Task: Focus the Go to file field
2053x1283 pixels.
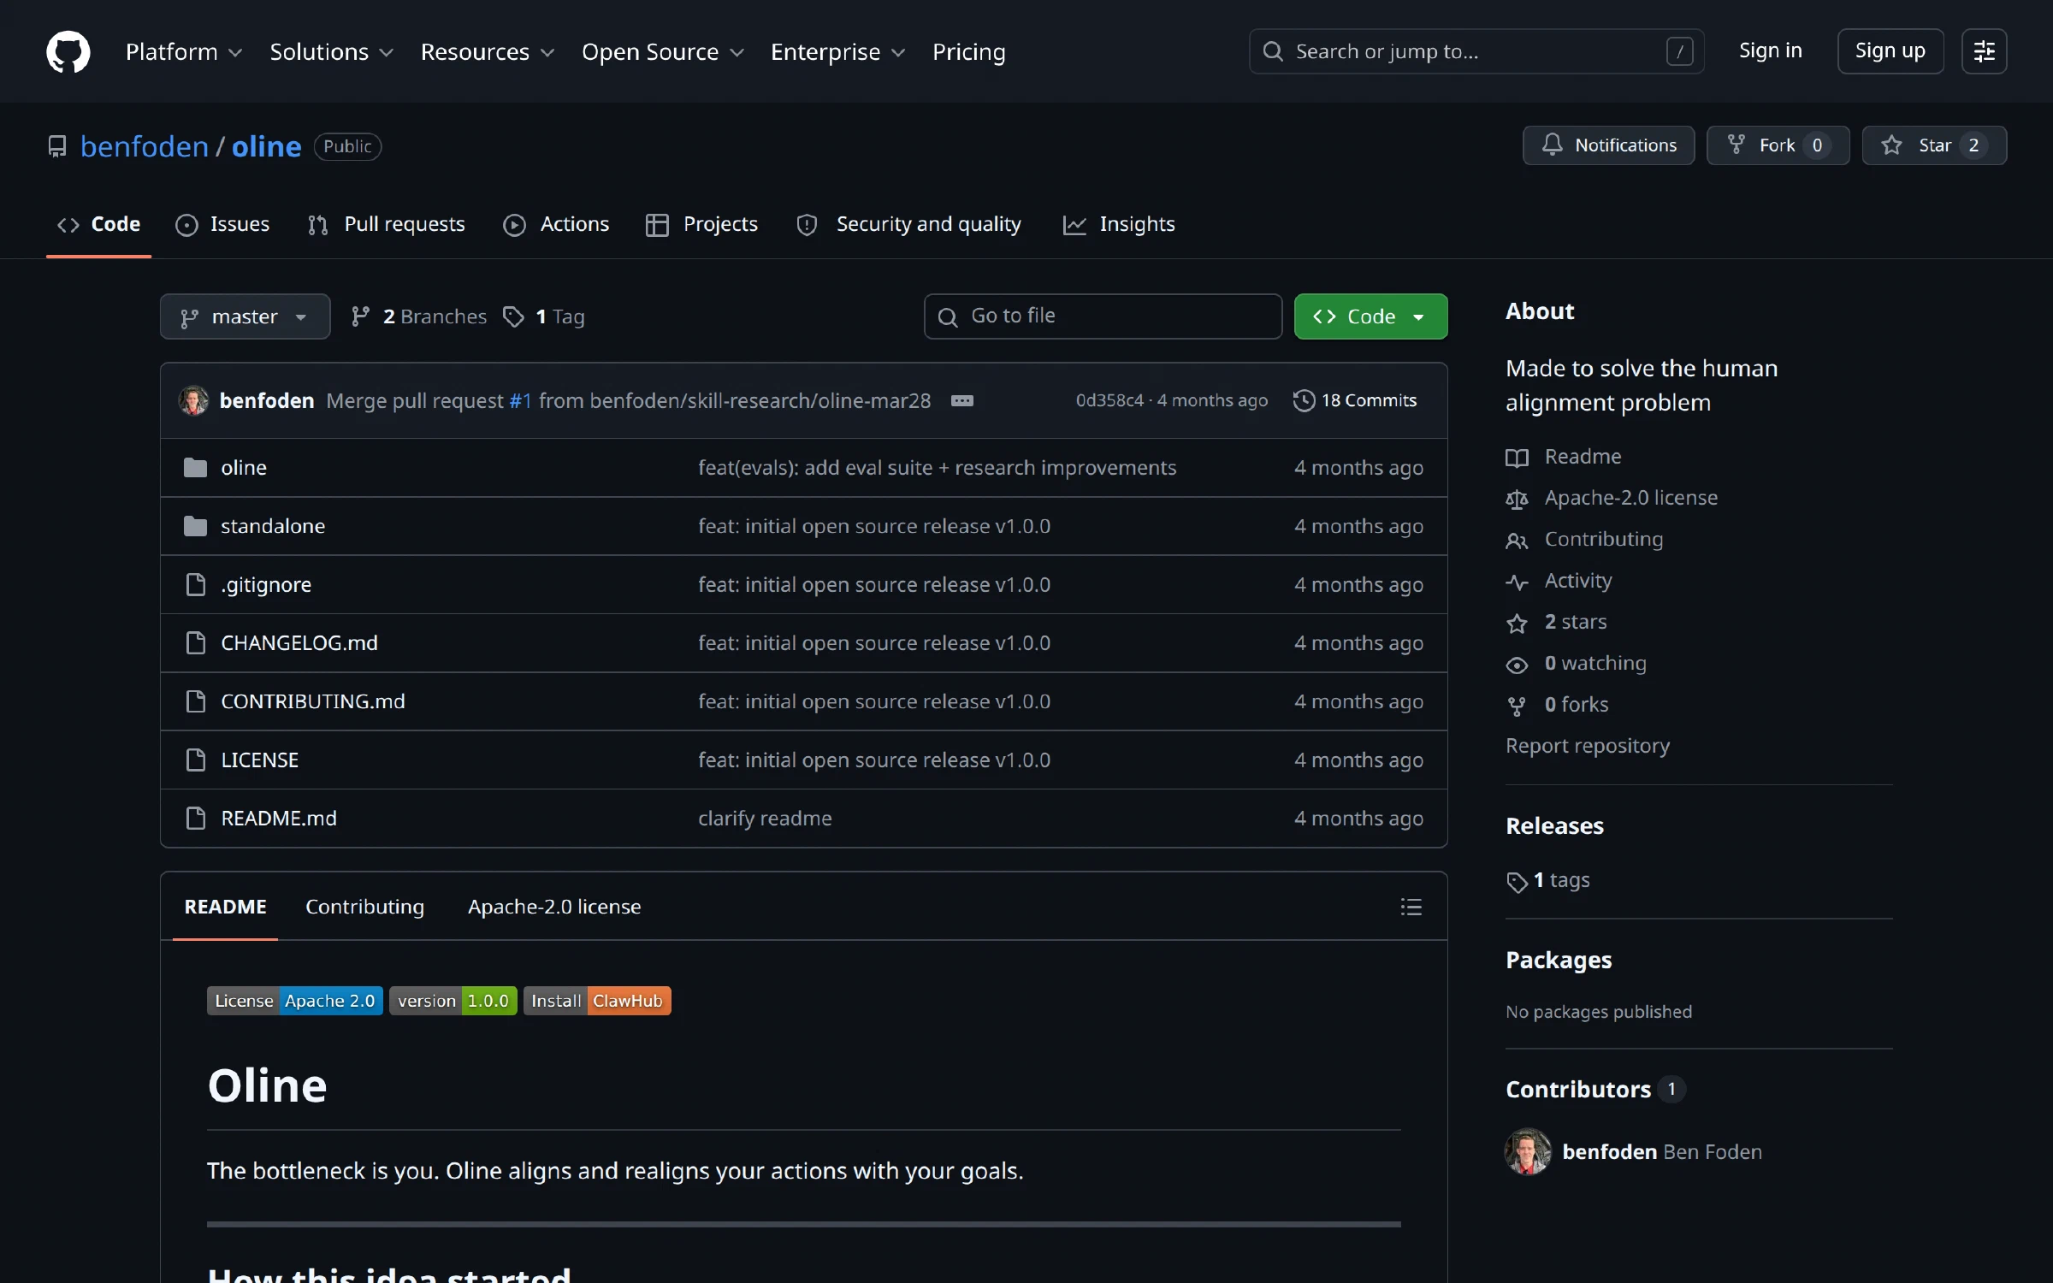Action: tap(1103, 316)
